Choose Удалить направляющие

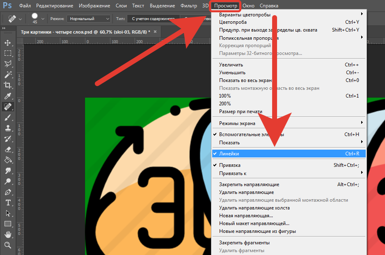289,192
